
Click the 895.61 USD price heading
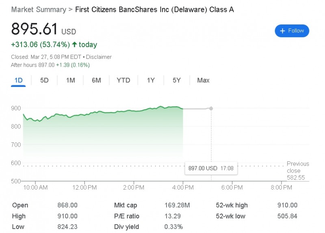(43, 29)
